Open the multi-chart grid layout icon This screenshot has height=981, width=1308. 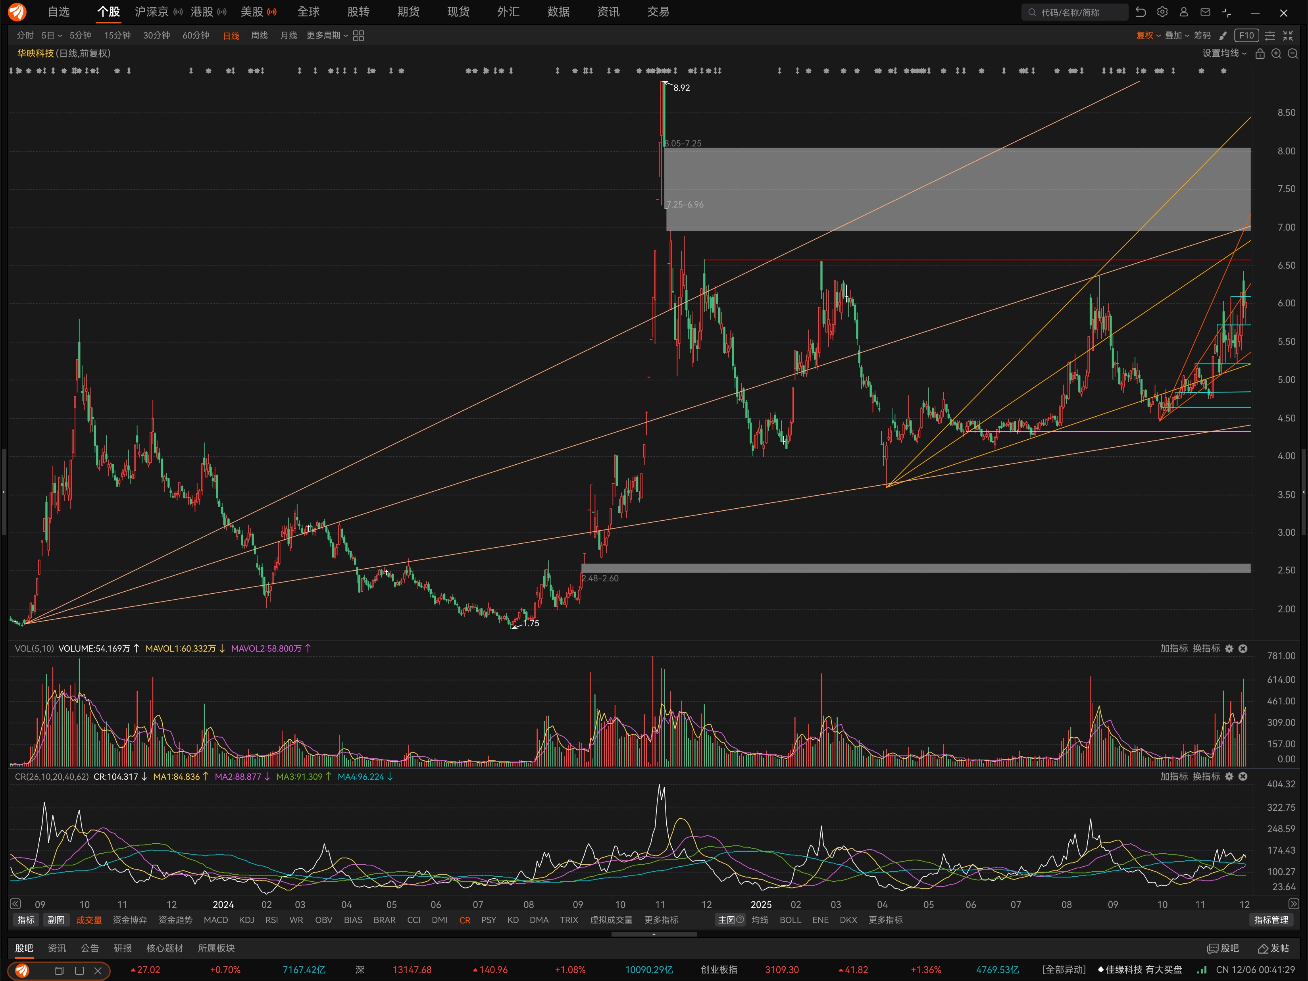point(358,35)
